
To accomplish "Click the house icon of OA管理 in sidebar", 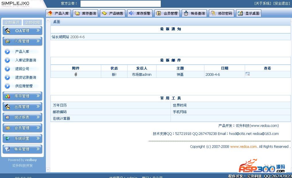I will coord(7,31).
